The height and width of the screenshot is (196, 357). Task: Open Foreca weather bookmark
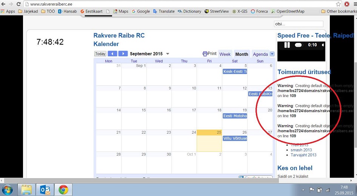(259, 11)
